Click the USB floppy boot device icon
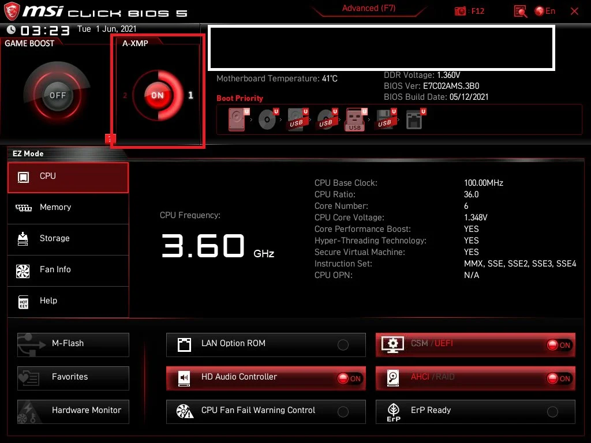The height and width of the screenshot is (443, 591). pos(385,120)
